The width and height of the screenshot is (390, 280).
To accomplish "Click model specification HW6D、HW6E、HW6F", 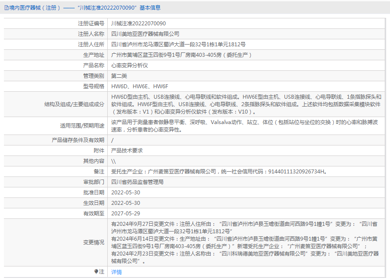I will (140, 86).
